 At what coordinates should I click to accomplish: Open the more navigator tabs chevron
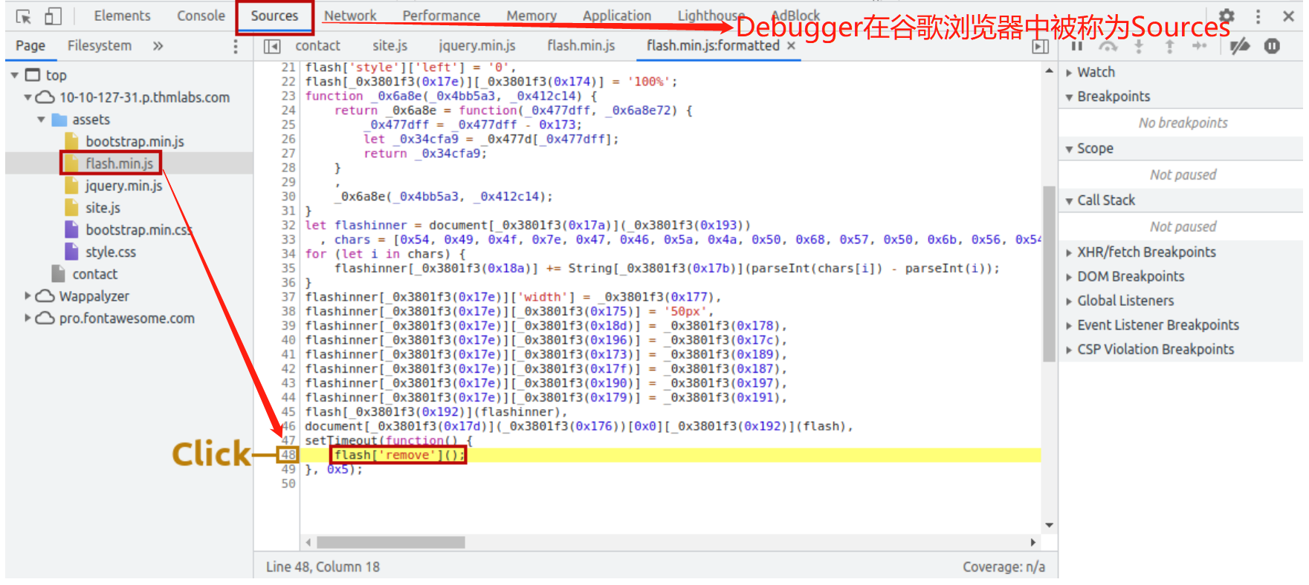pyautogui.click(x=158, y=46)
